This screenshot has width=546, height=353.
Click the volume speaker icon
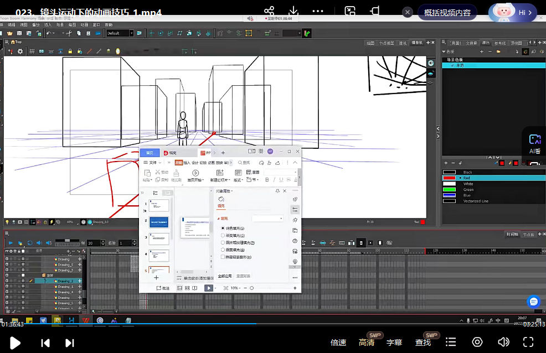[503, 342]
